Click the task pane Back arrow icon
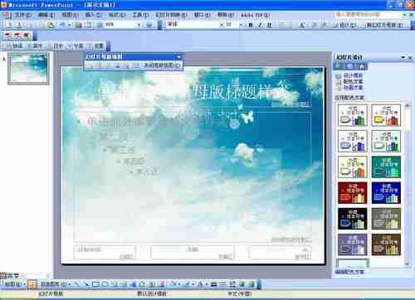The height and width of the screenshot is (300, 415). tap(339, 66)
